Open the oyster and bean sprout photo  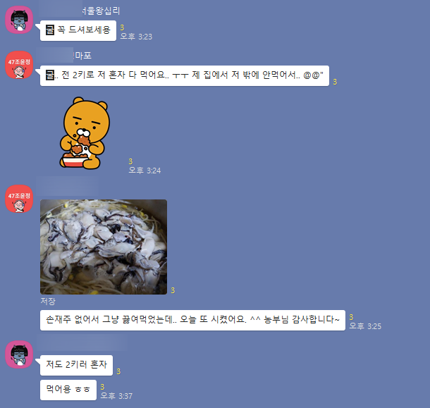(104, 247)
